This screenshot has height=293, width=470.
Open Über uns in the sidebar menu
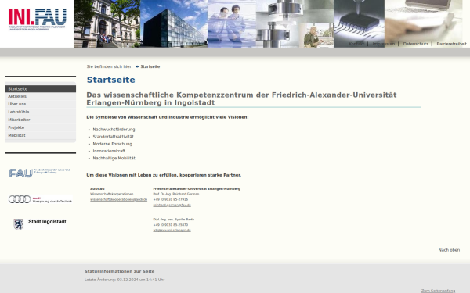pos(40,104)
